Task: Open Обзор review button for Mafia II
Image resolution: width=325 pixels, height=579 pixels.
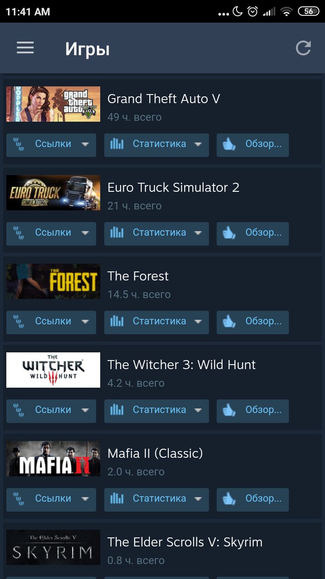Action: 253,500
